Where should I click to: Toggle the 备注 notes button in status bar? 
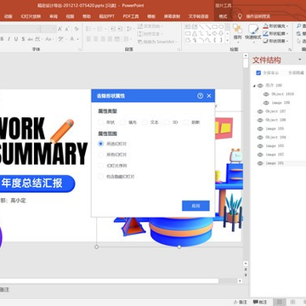coord(241,302)
